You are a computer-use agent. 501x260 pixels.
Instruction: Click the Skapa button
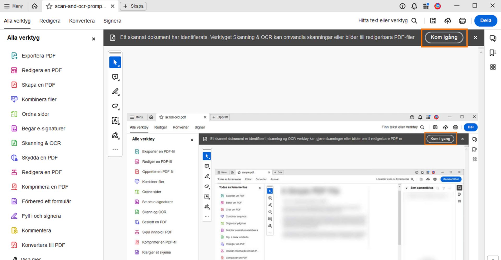click(133, 6)
